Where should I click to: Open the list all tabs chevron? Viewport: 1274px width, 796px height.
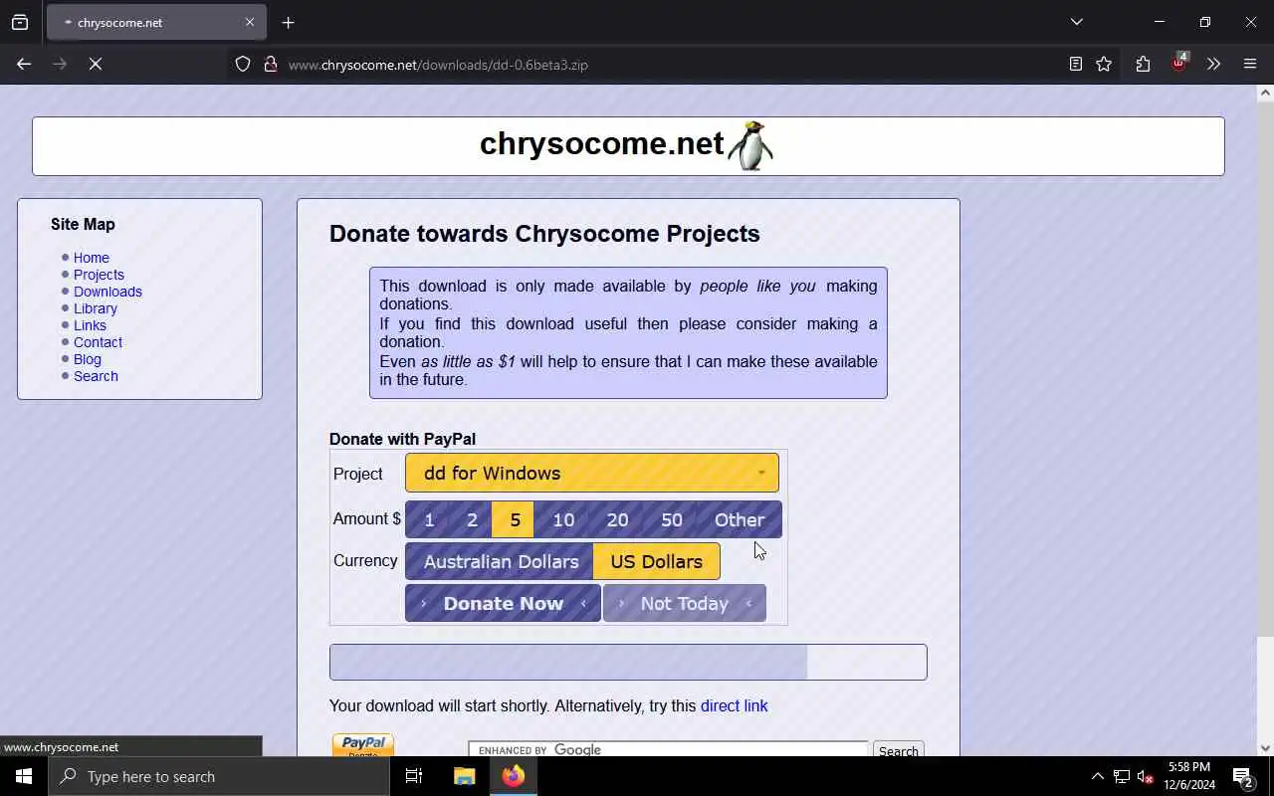[x=1076, y=22]
